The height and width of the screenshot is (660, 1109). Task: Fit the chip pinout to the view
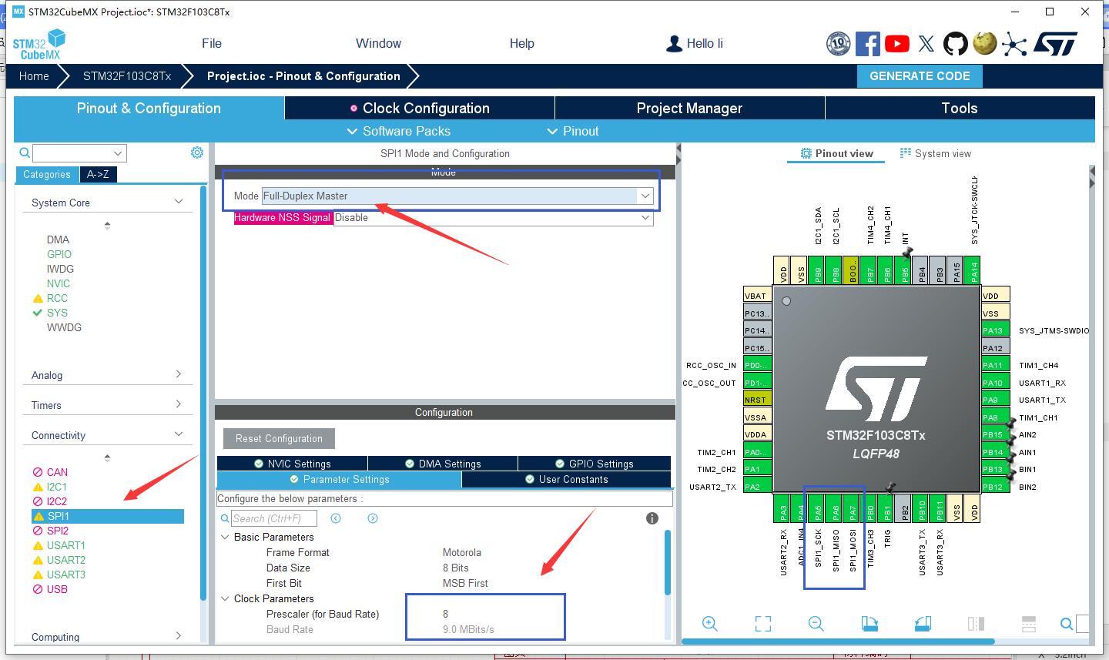[x=763, y=624]
